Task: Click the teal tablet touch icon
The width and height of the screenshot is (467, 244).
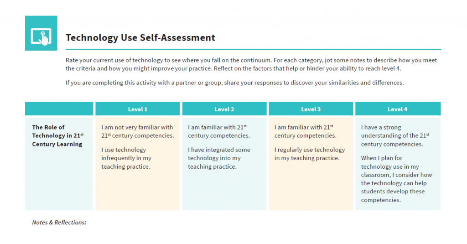Action: [41, 33]
